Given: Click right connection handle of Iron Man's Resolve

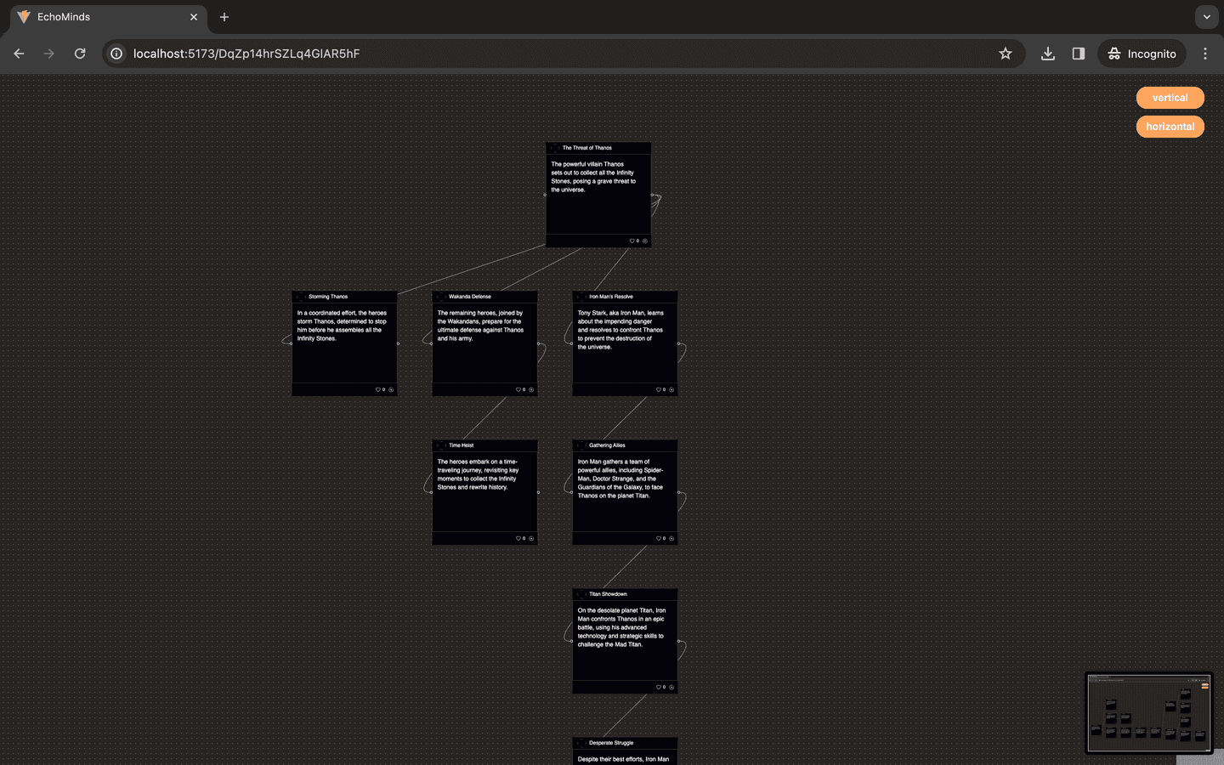Looking at the screenshot, I should [x=678, y=343].
